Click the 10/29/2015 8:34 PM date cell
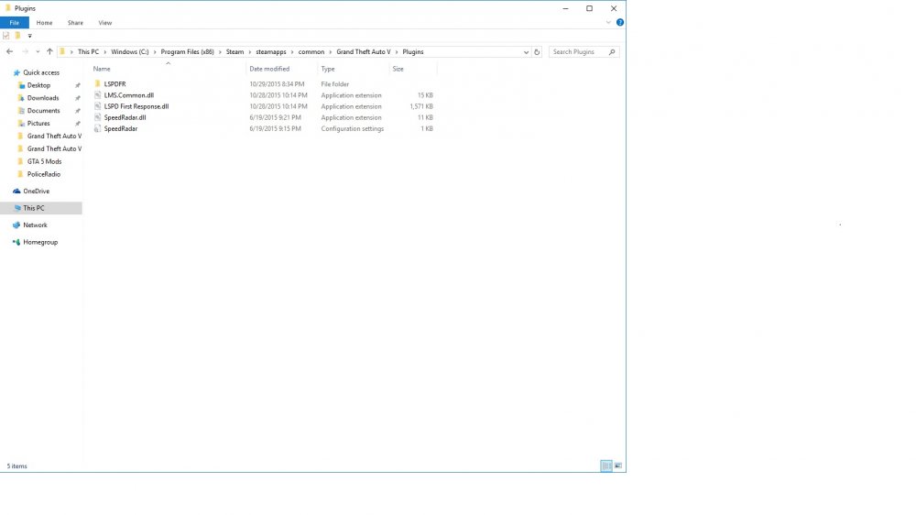The image size is (916, 515). (277, 84)
